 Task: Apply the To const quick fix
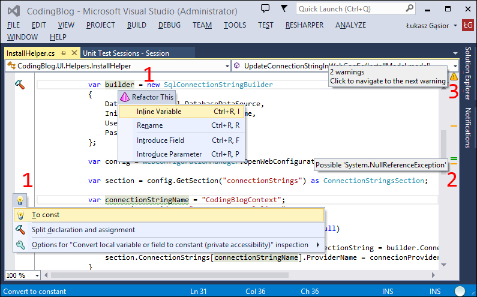tap(169, 215)
